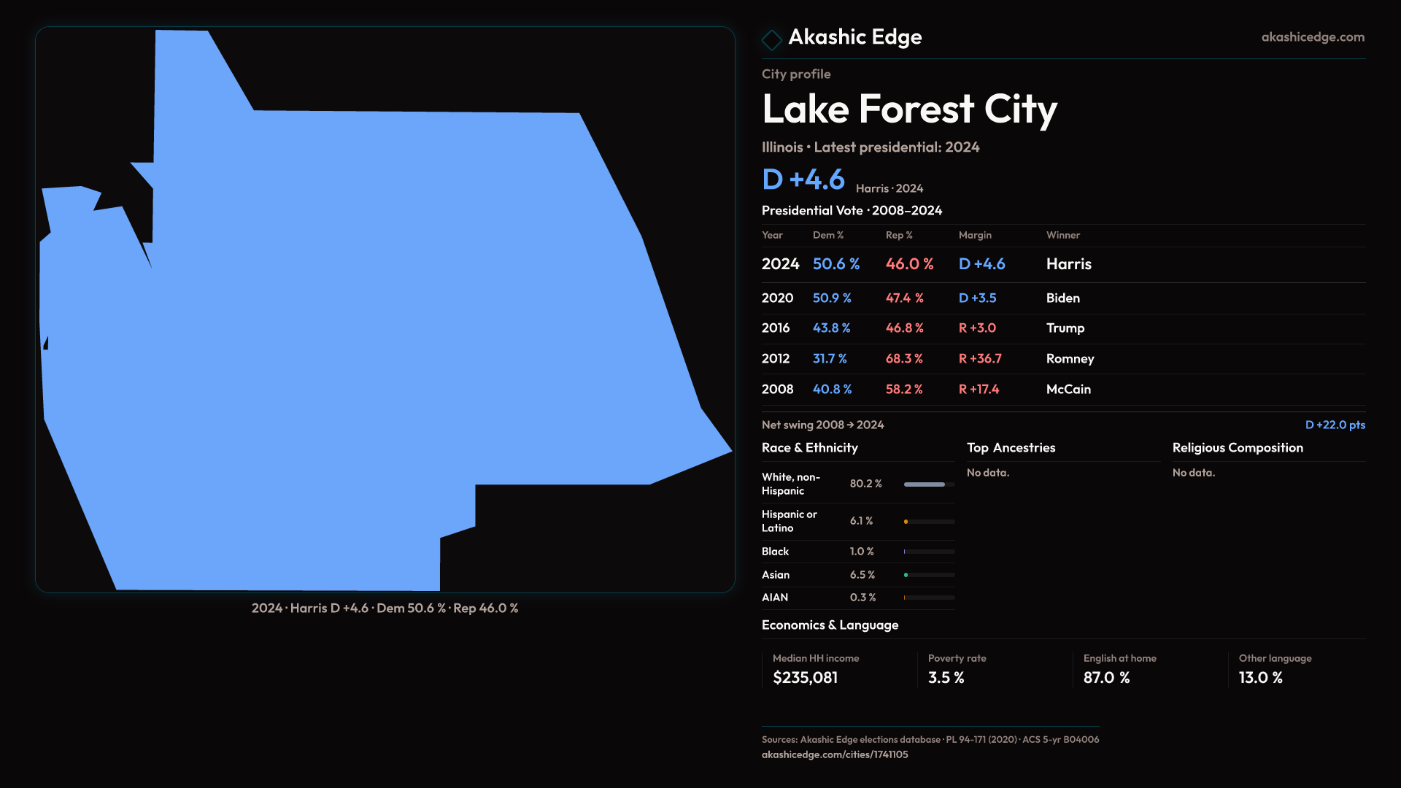The height and width of the screenshot is (788, 1401).
Task: Click the Akashic Edge diamond logo icon
Action: pos(771,39)
